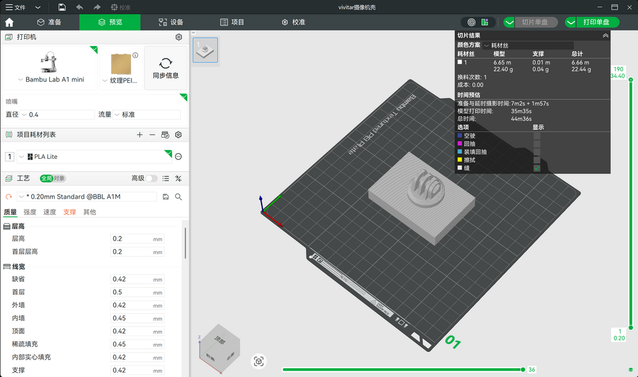Remove a filament with the minus icon
Screen dimensions: 638x377
pyautogui.click(x=152, y=135)
